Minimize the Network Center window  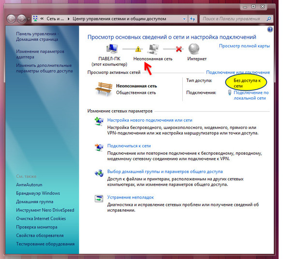tap(245, 7)
